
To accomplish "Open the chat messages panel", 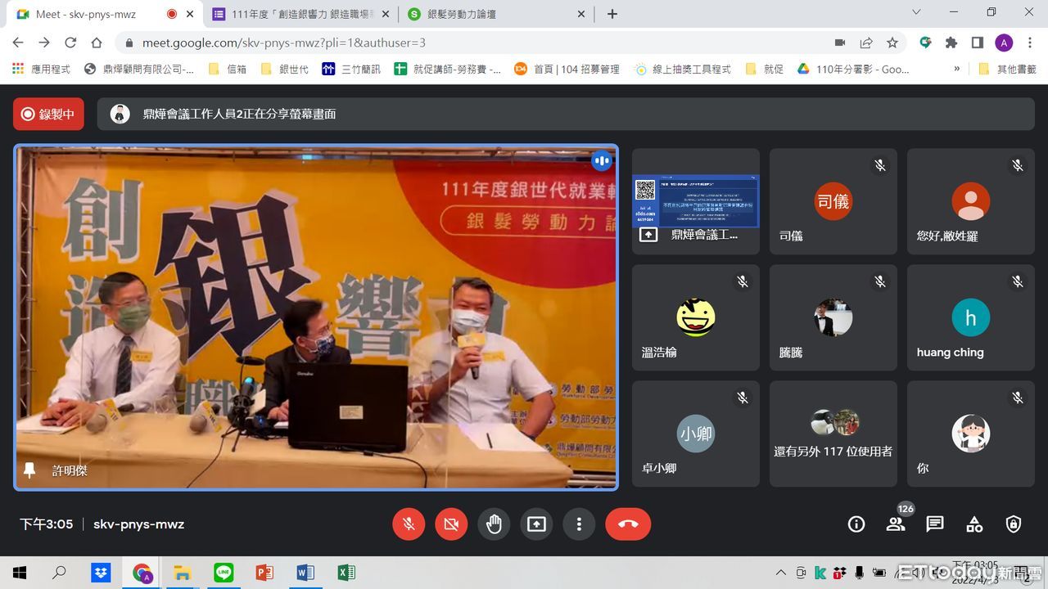I will [x=935, y=524].
